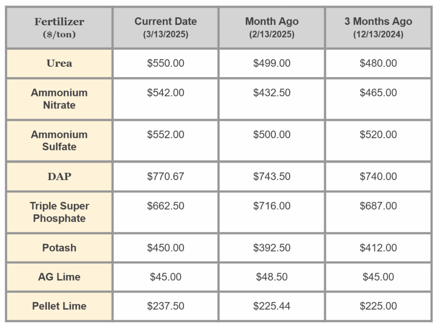Select the Current Date (3/13/2025) header
Image resolution: width=434 pixels, height=324 pixels.
pos(165,28)
